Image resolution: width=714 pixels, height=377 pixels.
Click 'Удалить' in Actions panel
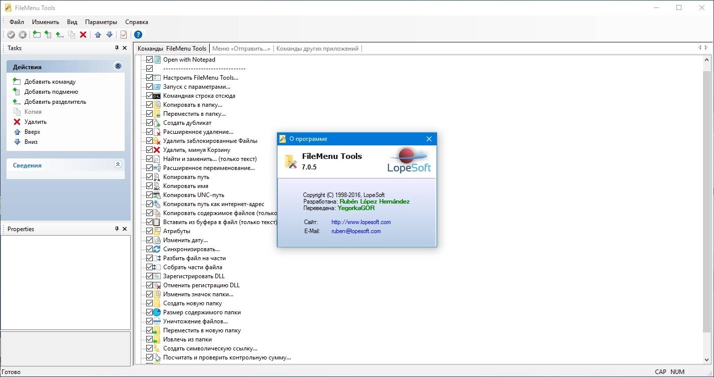(36, 122)
